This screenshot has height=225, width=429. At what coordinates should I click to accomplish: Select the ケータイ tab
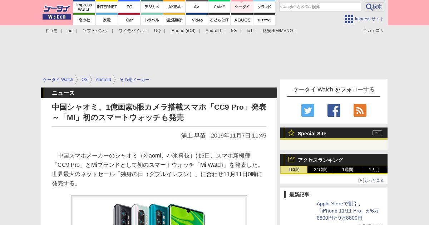[x=242, y=6]
